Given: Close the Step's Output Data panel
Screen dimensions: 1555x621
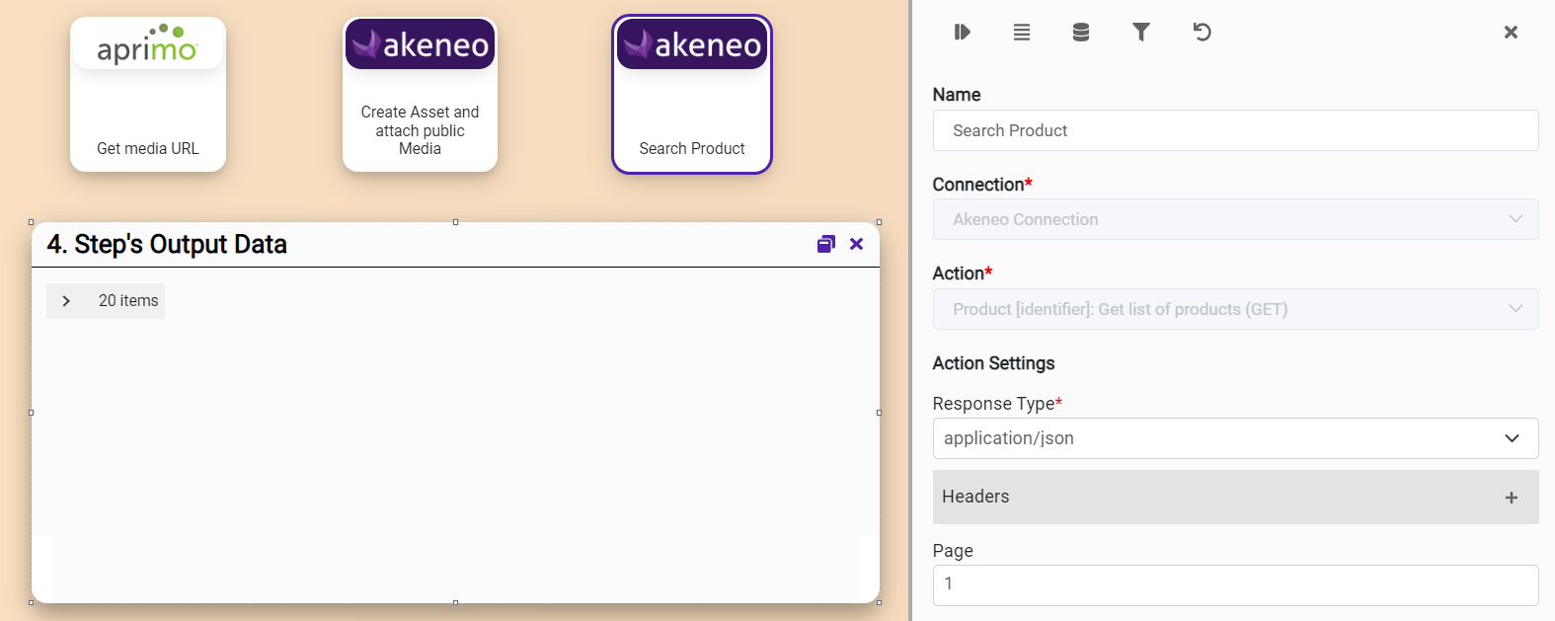Looking at the screenshot, I should 856,244.
